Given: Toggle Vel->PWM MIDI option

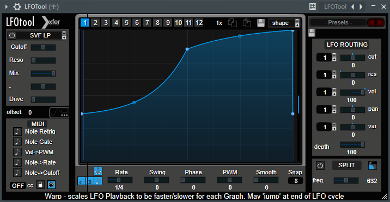Looking at the screenshot, I should pyautogui.click(x=17, y=152).
